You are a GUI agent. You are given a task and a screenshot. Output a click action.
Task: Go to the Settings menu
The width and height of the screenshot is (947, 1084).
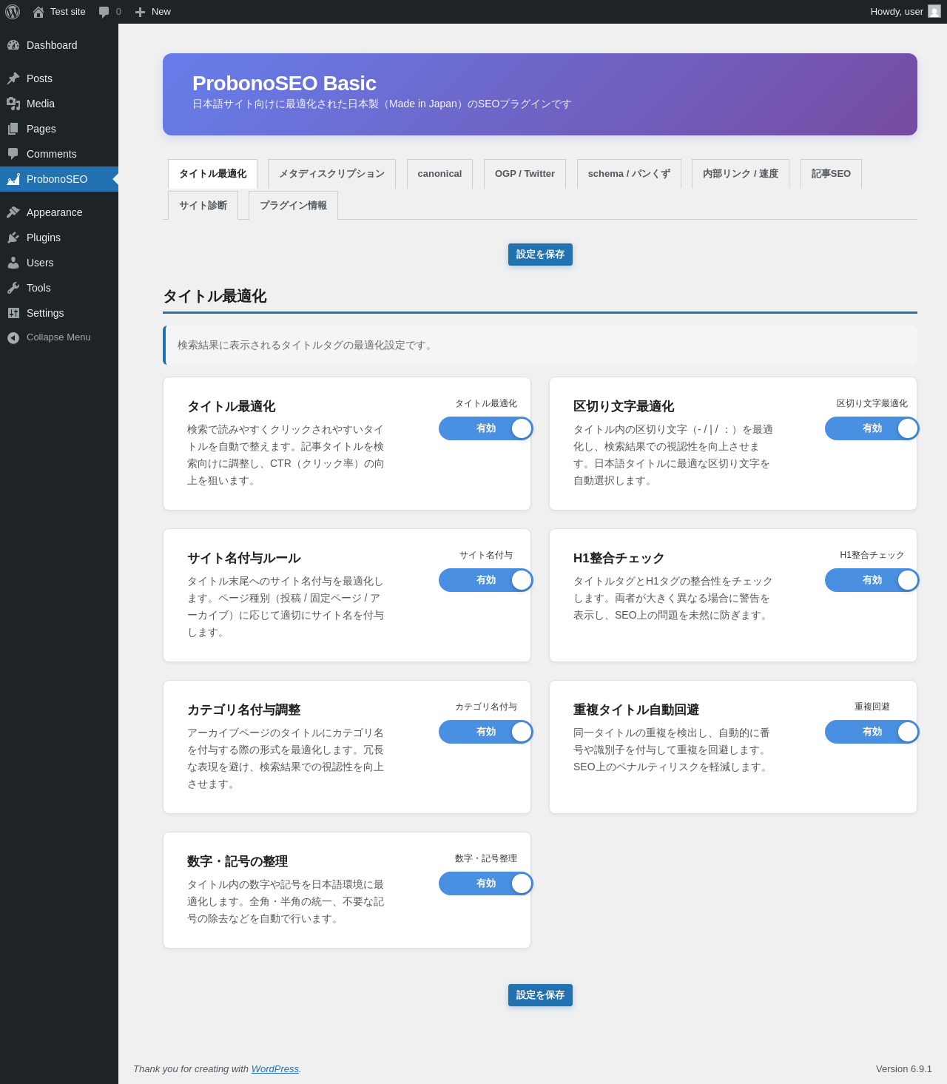[59, 313]
